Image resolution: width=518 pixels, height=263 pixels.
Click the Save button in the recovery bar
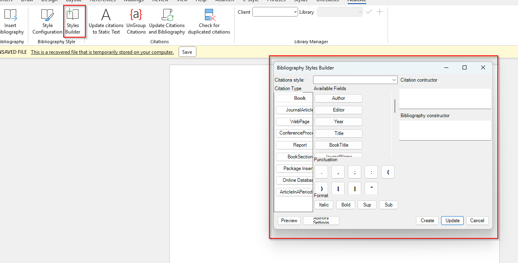click(x=187, y=52)
